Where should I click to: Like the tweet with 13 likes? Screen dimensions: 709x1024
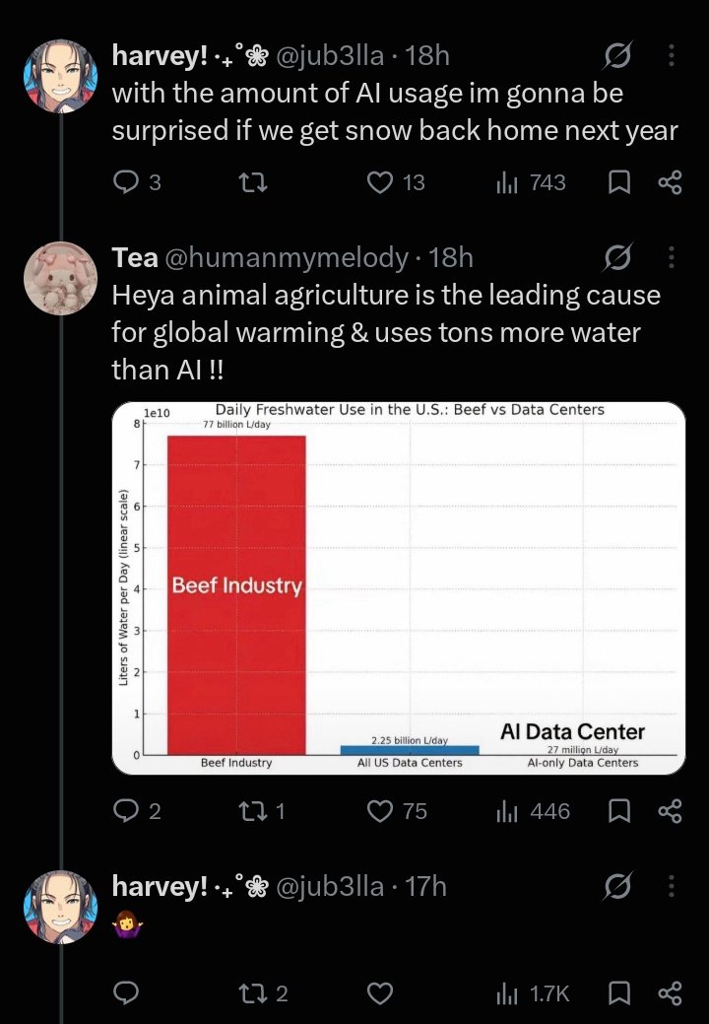pos(380,182)
